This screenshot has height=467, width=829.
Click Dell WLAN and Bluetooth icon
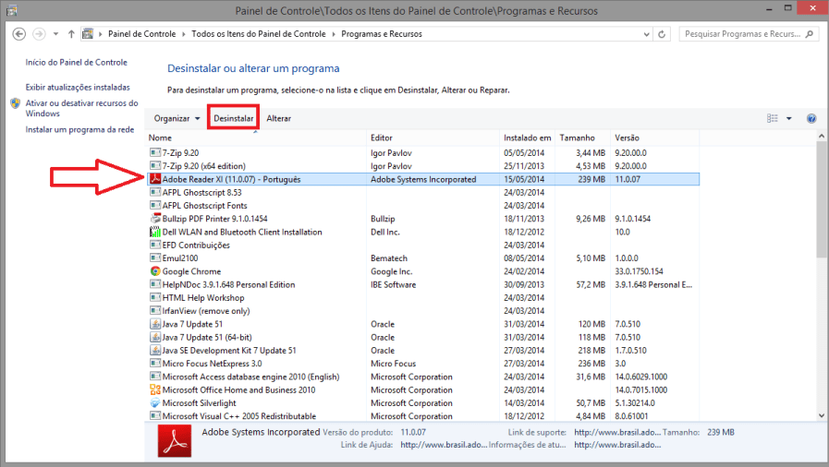point(155,232)
